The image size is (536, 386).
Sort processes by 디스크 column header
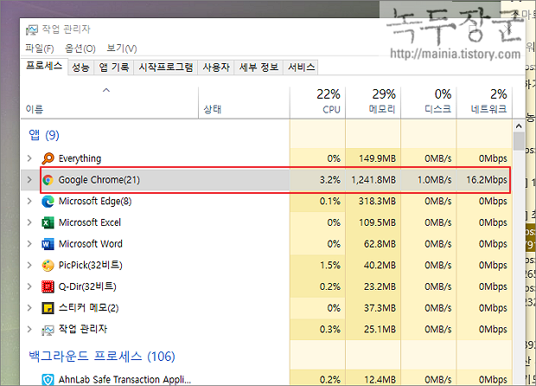pos(429,103)
